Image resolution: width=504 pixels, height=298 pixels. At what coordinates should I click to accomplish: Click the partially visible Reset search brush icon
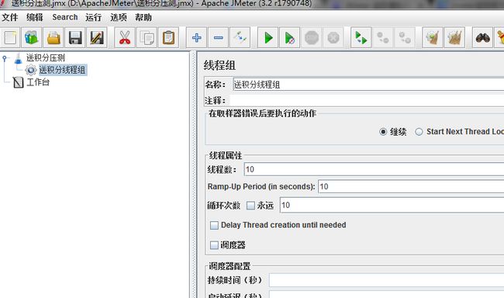click(x=500, y=38)
